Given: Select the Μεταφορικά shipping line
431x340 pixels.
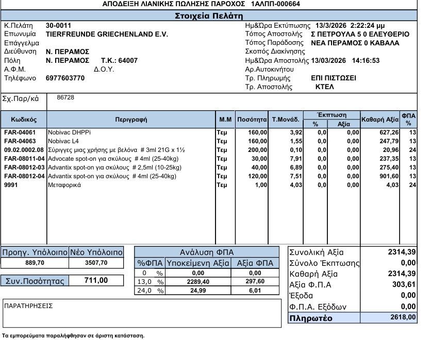Looking at the screenshot, I should [209, 185].
